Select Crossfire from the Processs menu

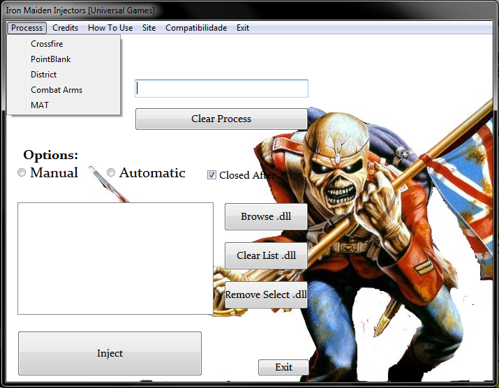[x=47, y=44]
